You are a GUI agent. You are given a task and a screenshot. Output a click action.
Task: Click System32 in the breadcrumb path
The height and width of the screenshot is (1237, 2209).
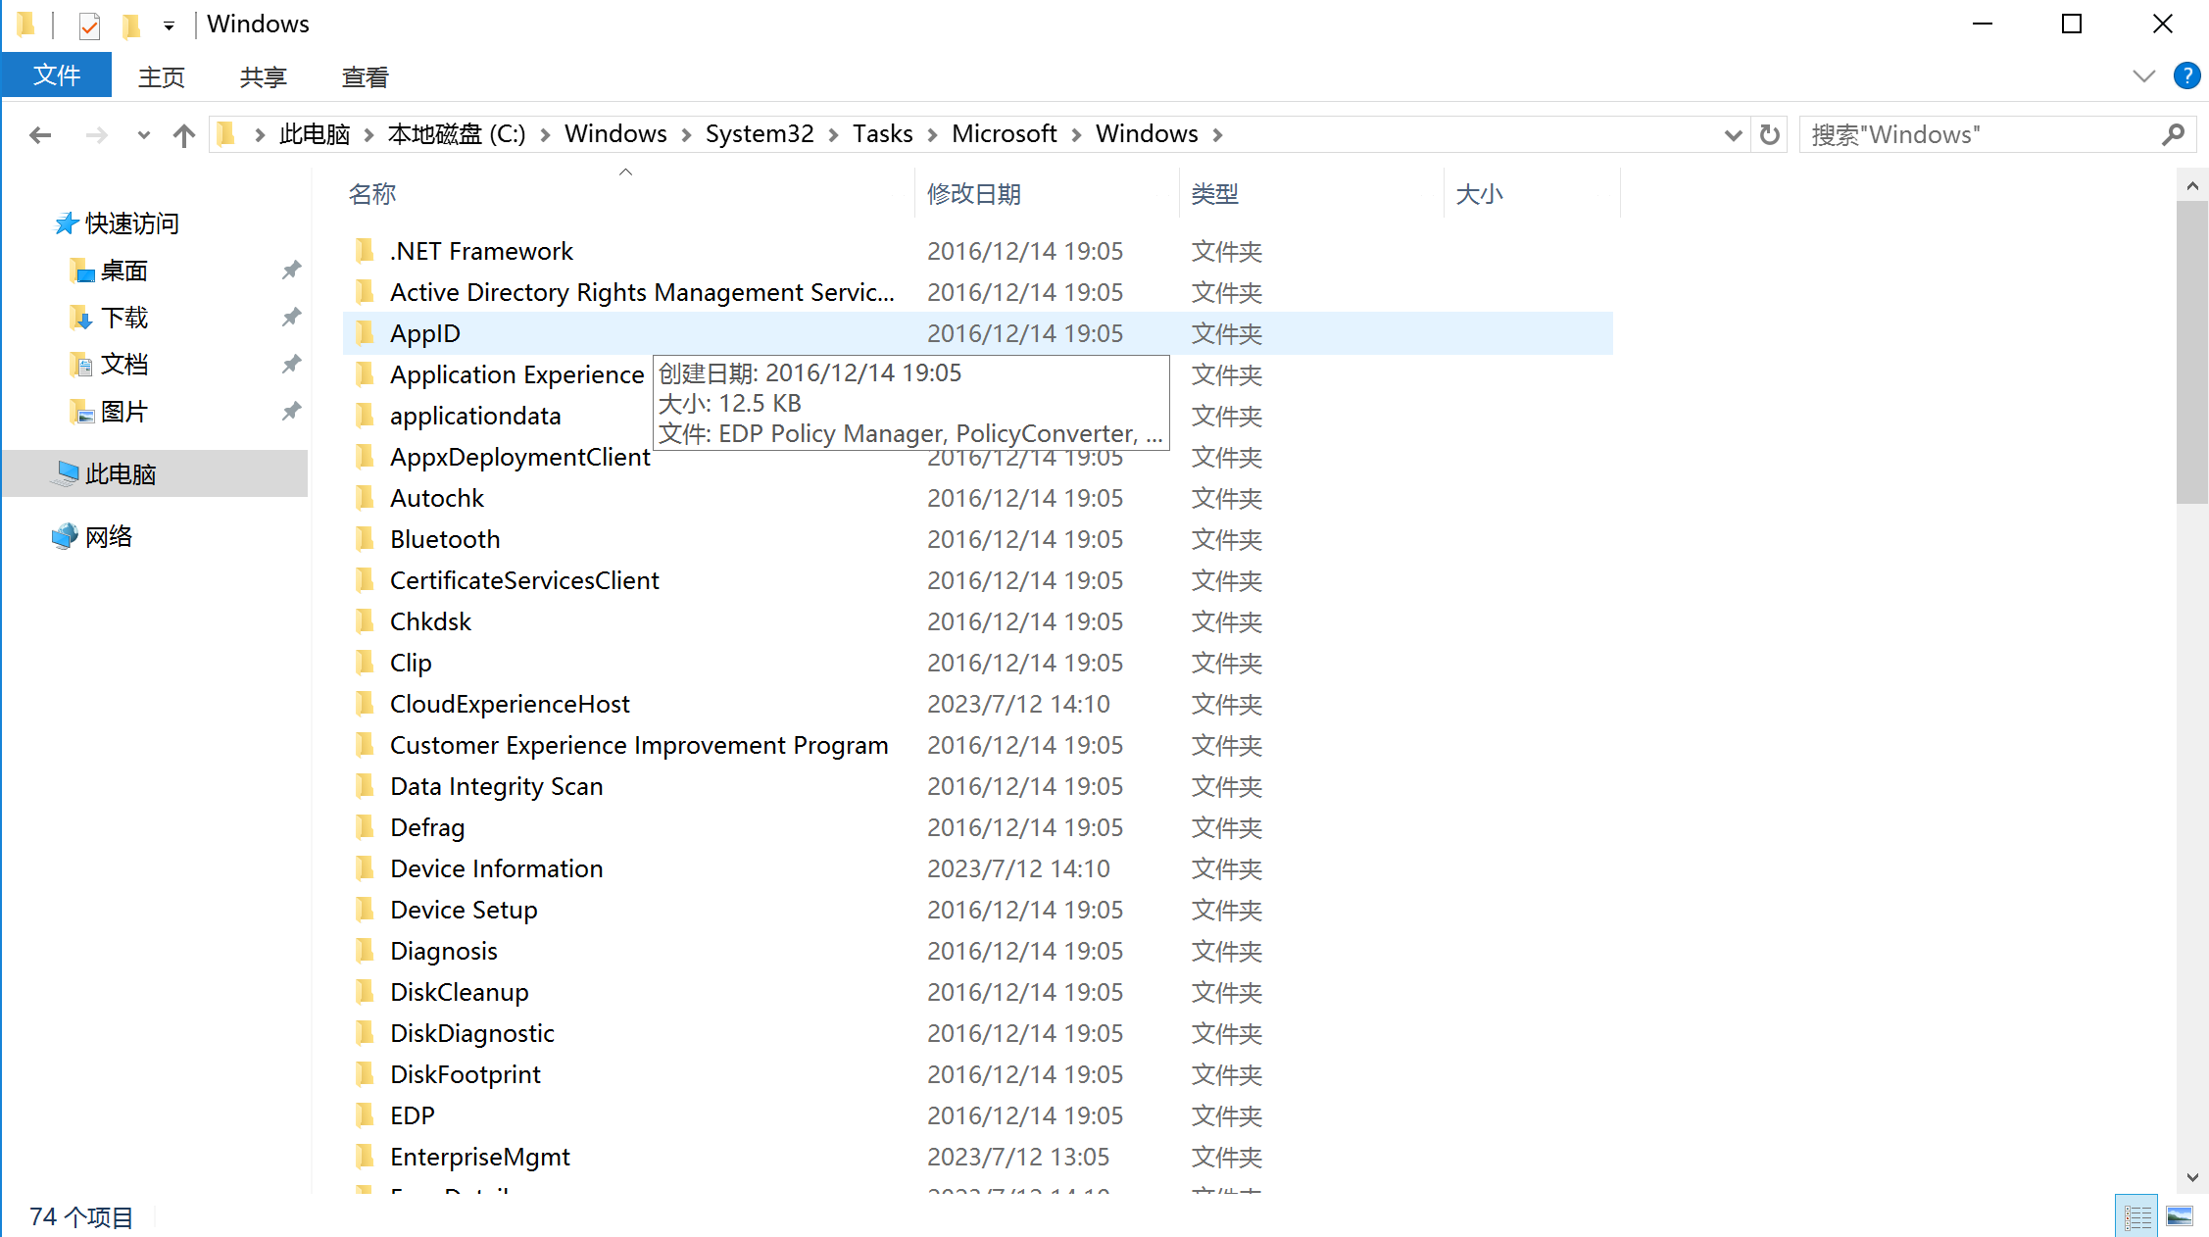tap(760, 134)
